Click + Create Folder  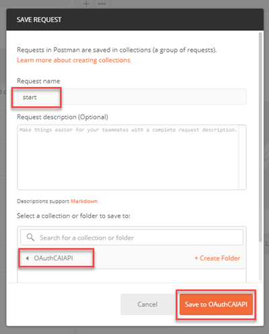click(x=217, y=258)
